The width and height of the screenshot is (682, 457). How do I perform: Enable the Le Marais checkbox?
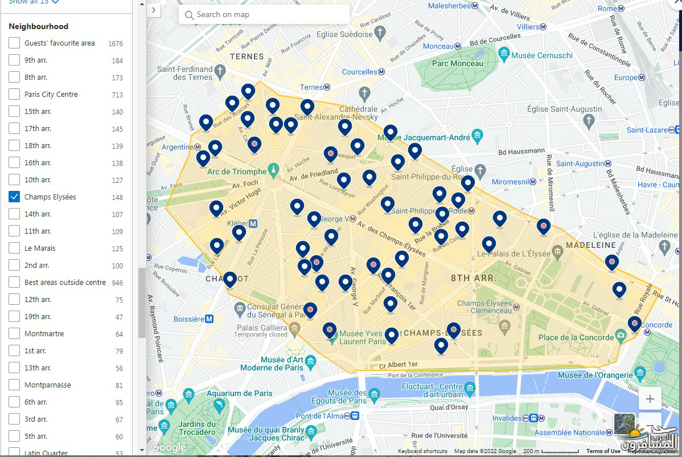[x=14, y=248]
